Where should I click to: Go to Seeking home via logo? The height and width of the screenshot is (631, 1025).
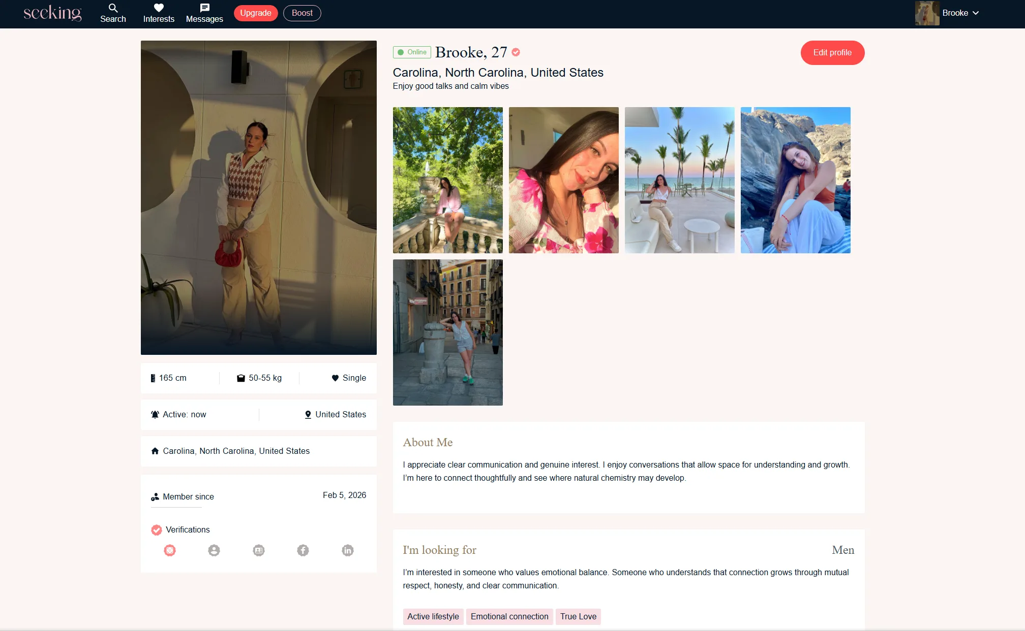click(x=52, y=13)
